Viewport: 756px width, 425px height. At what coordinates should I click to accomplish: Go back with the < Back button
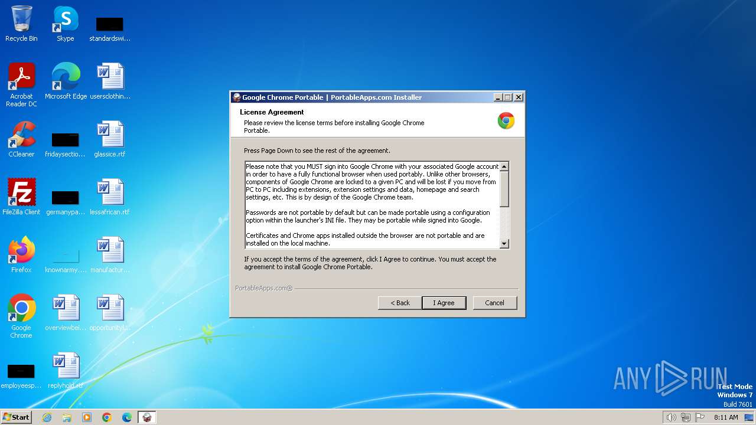pyautogui.click(x=400, y=303)
